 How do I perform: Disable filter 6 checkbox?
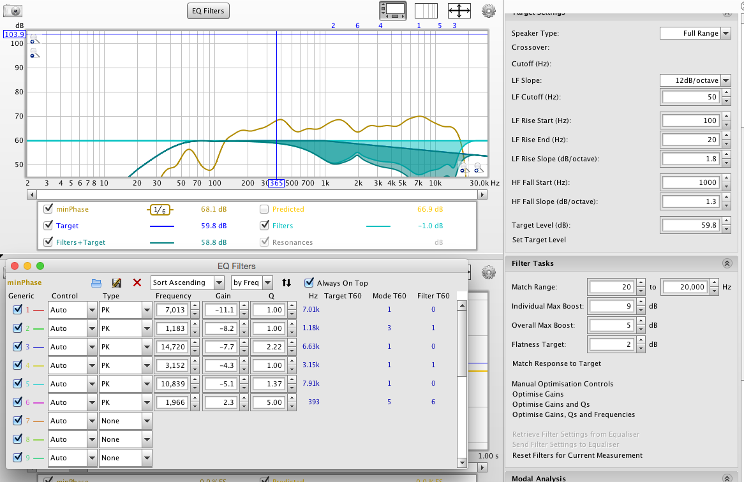click(x=18, y=402)
